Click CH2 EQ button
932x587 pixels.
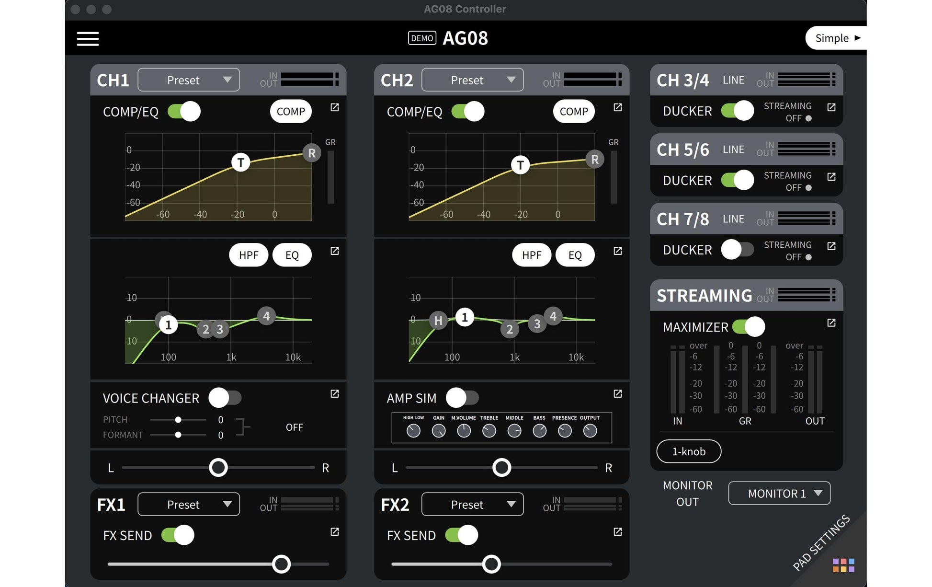click(575, 255)
